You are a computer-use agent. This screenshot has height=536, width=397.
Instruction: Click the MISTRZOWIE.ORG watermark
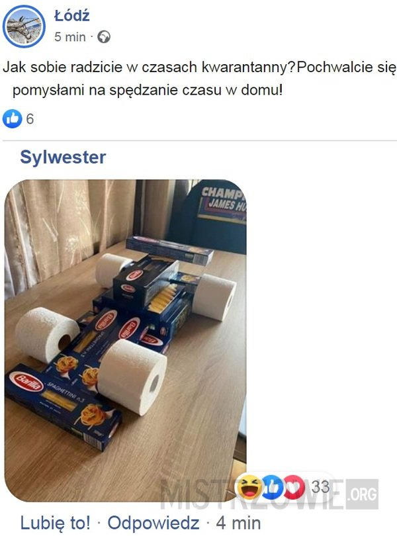click(269, 494)
